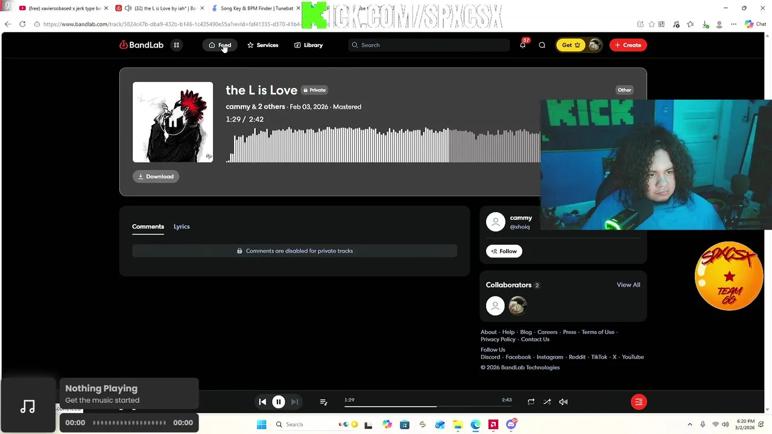Open the chat messages icon in BandLab header
772x434 pixels.
(542, 45)
